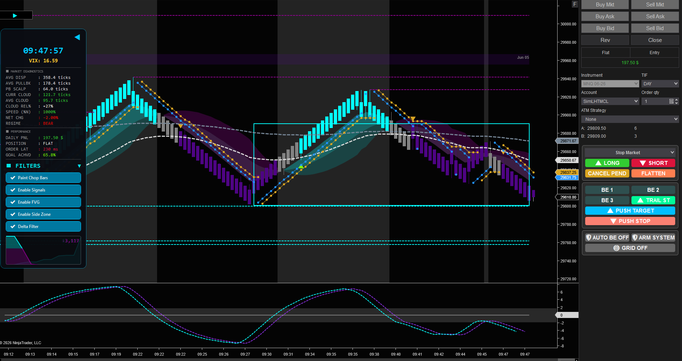Click the FLATTEN button
This screenshot has width=682, height=361.
(x=653, y=174)
